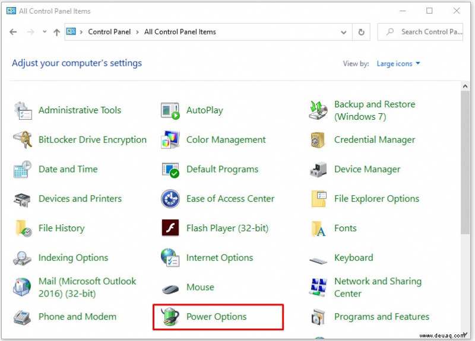
Task: Open the View by Large icons dropdown
Action: (398, 63)
